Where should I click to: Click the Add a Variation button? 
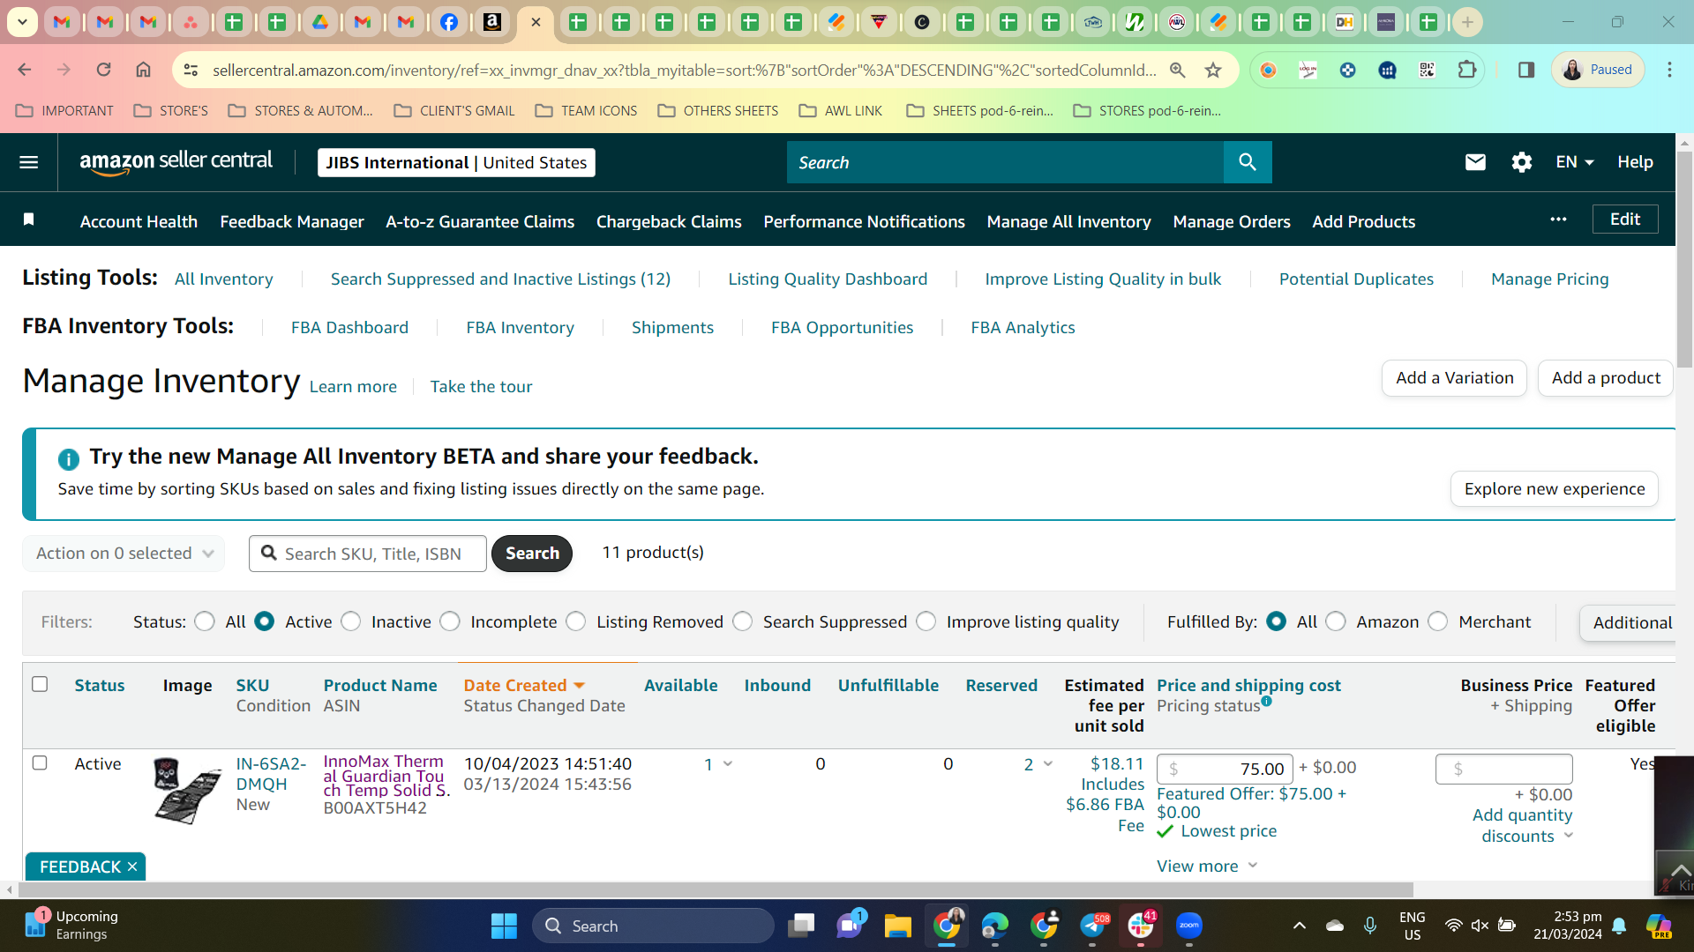[x=1454, y=378]
